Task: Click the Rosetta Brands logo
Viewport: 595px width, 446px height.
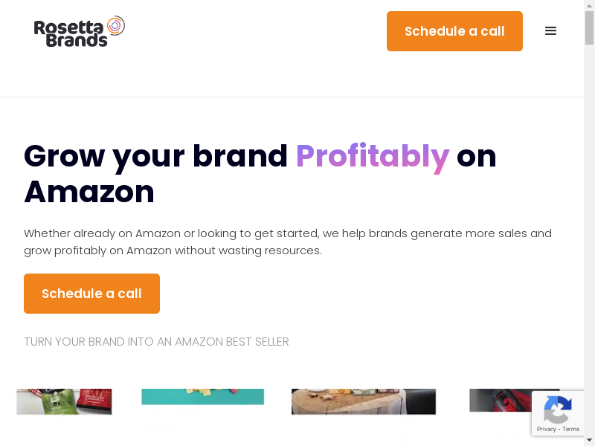Action: point(79,31)
